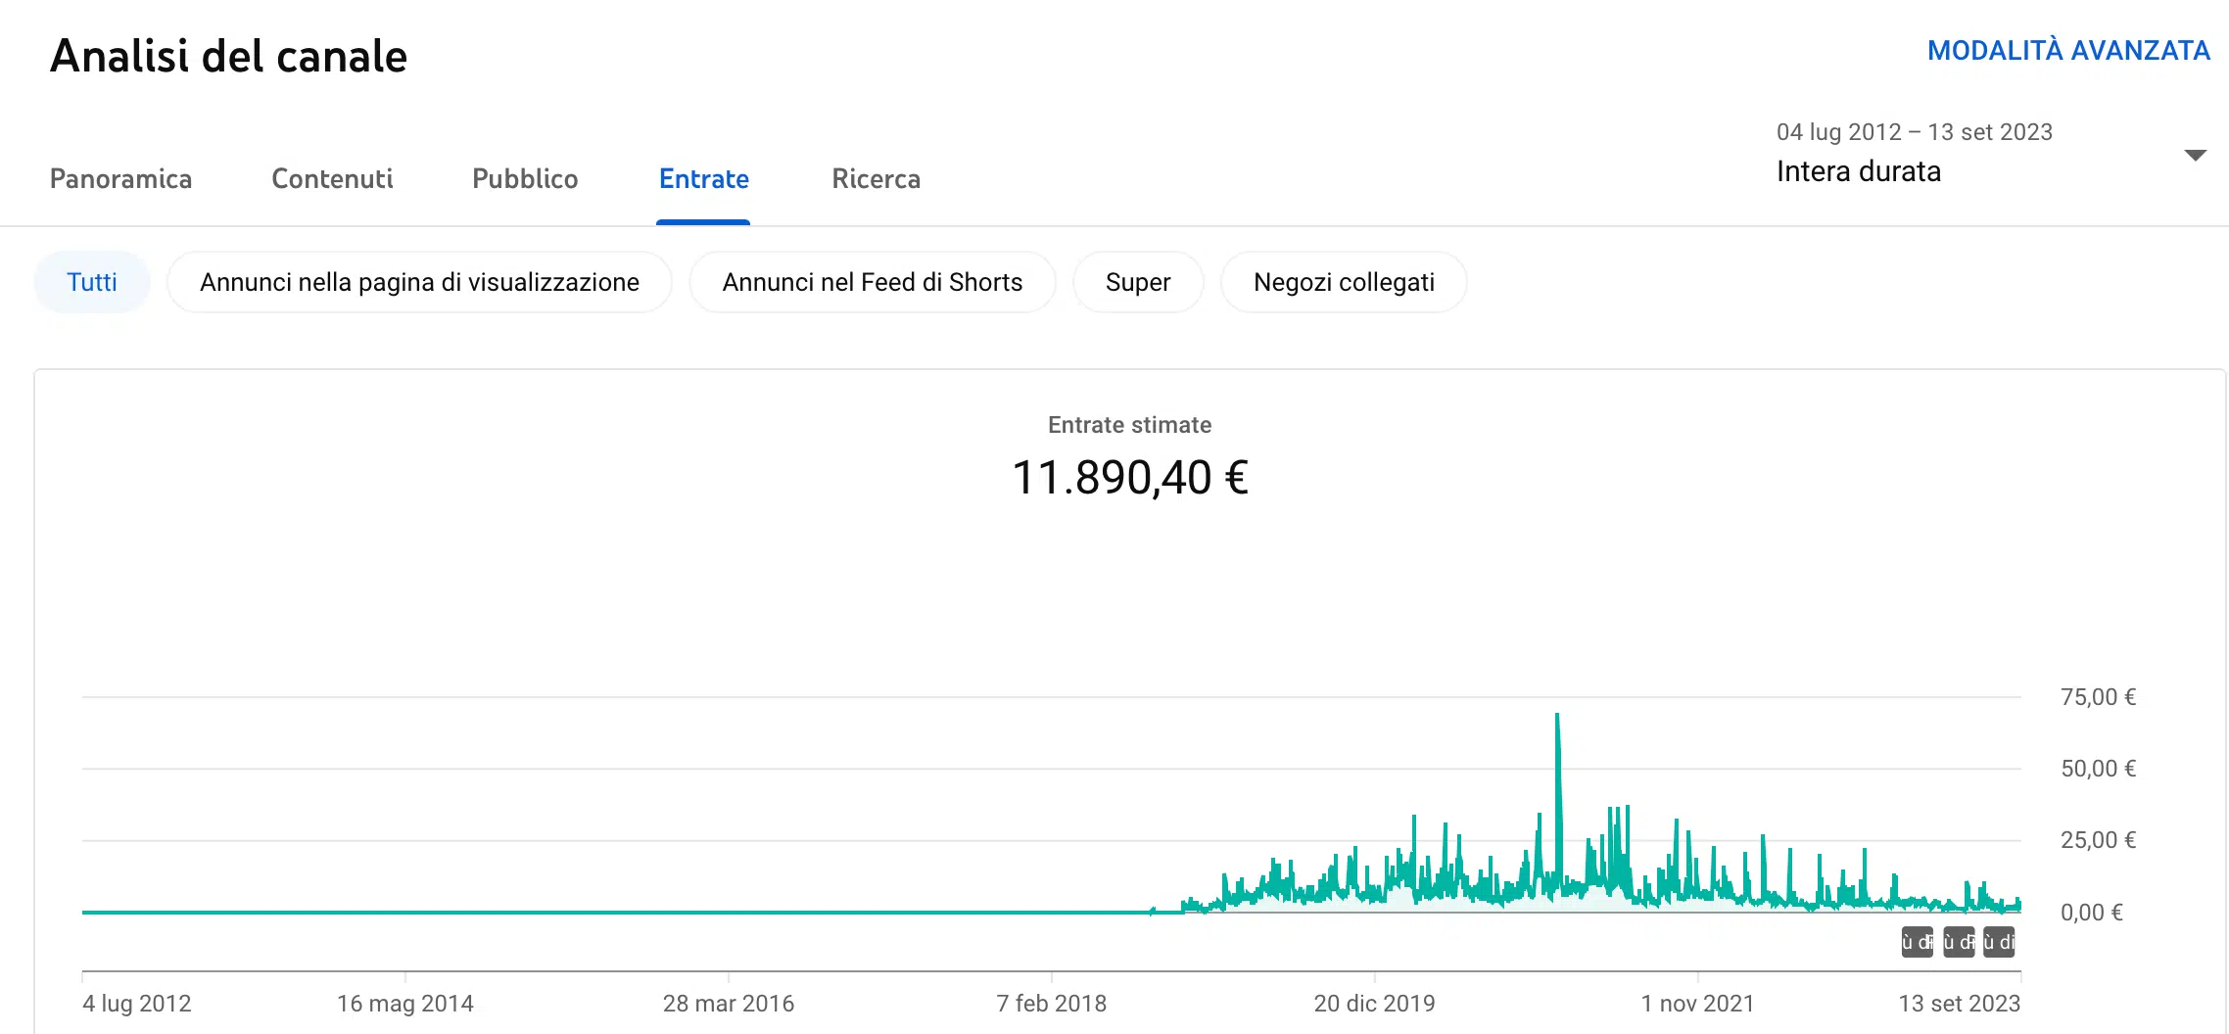Click the highest revenue spike in chart
This screenshot has width=2229, height=1034.
point(1557,720)
